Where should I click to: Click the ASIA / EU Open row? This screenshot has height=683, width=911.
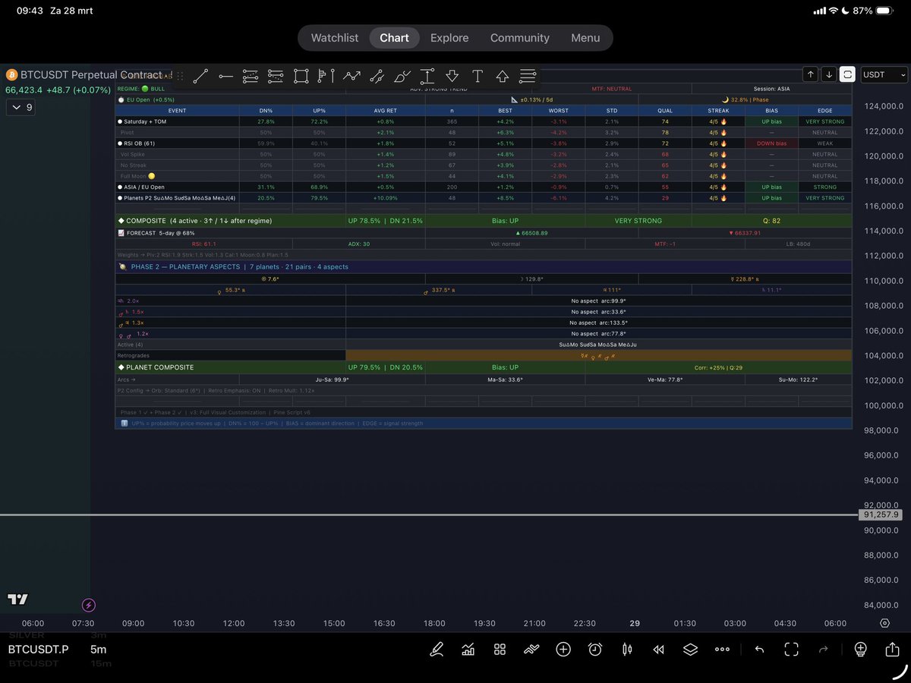(x=484, y=187)
